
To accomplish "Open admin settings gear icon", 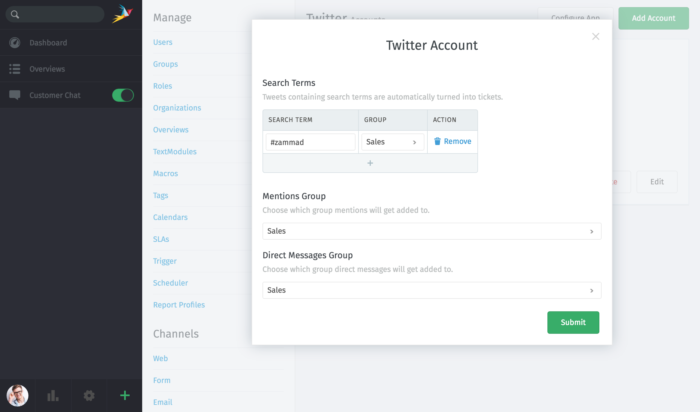I will click(x=89, y=395).
